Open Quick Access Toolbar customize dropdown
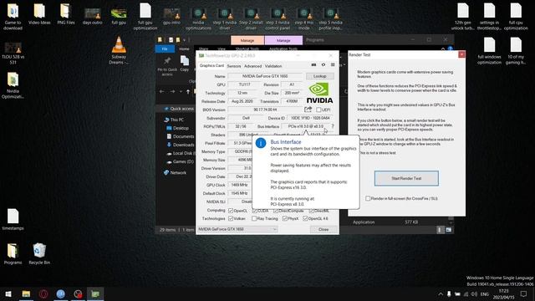Viewport: 535px width, 301px height. [185, 40]
